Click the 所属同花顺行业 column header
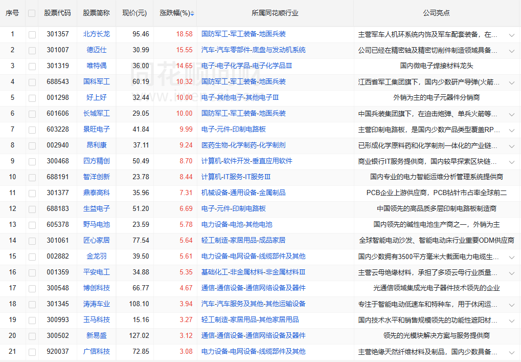Image resolution: width=521 pixels, height=362 pixels. tap(275, 13)
